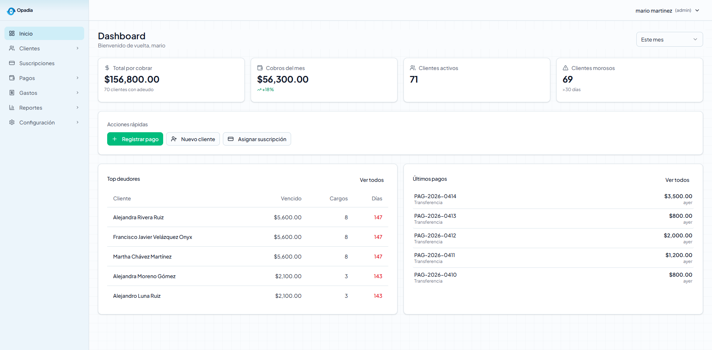Click the green Registrar pago button
The width and height of the screenshot is (712, 350).
(135, 139)
